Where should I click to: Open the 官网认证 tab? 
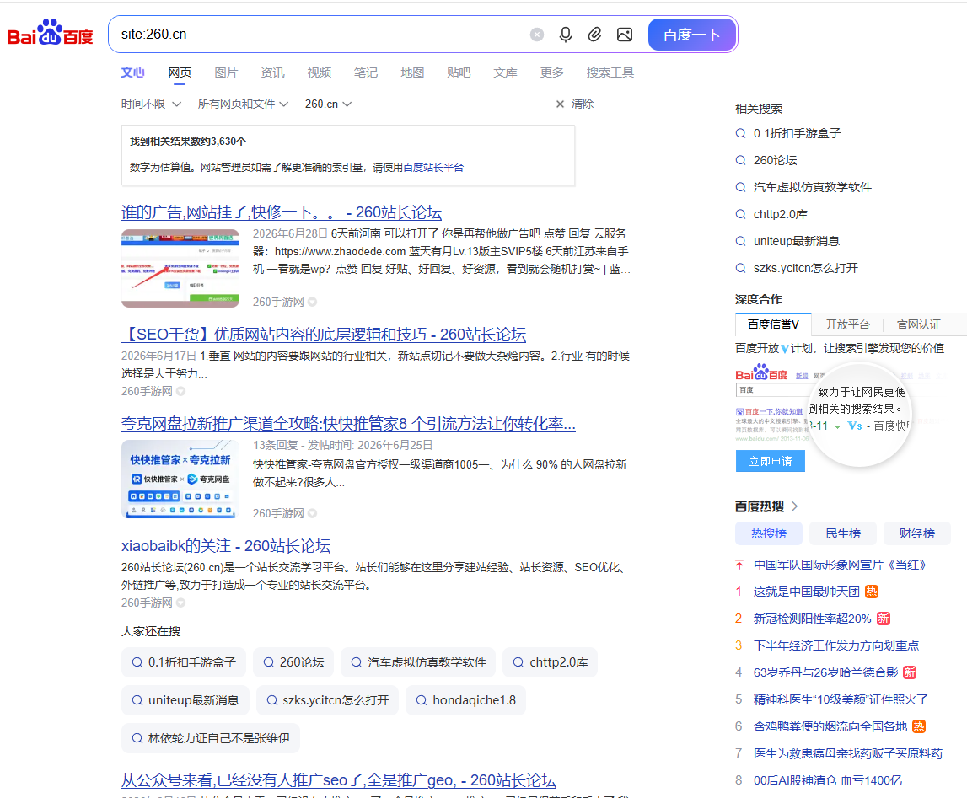[918, 324]
